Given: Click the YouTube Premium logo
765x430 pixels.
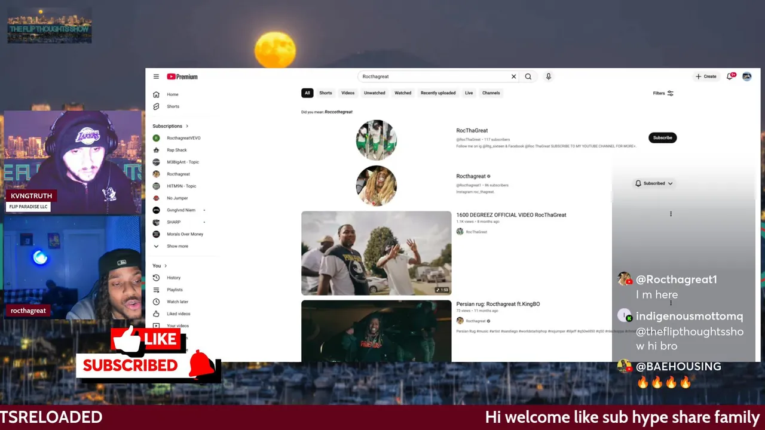Looking at the screenshot, I should [x=182, y=76].
